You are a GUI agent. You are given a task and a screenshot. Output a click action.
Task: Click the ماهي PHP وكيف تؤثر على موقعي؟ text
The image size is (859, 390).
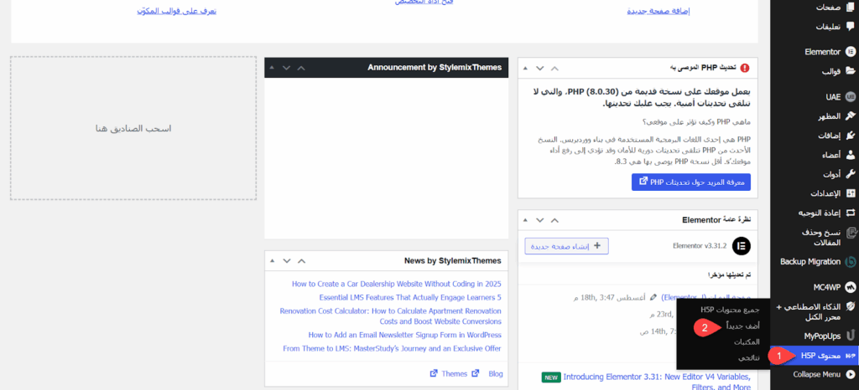[x=695, y=122]
